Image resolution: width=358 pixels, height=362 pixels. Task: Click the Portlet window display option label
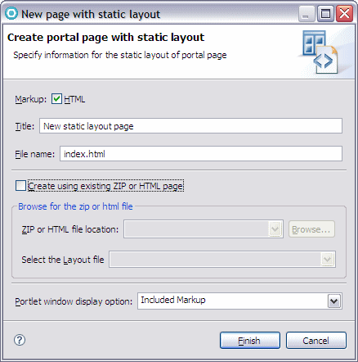click(x=74, y=301)
